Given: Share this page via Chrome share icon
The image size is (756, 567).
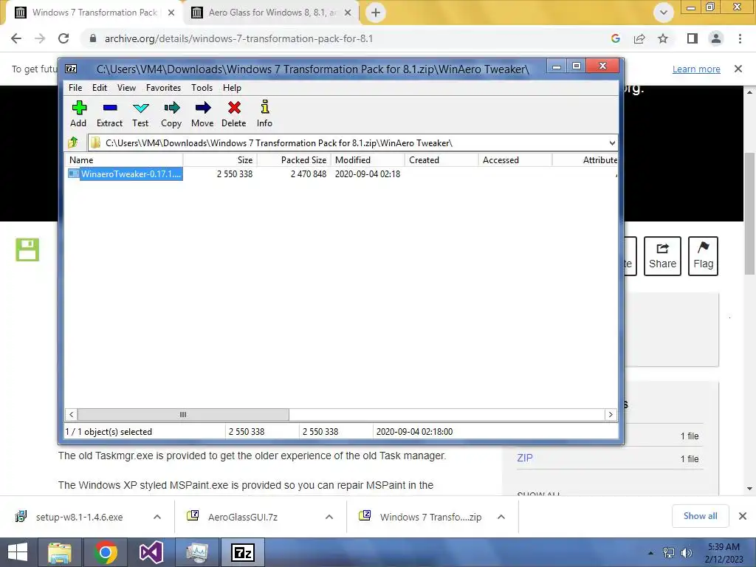Looking at the screenshot, I should (x=639, y=38).
